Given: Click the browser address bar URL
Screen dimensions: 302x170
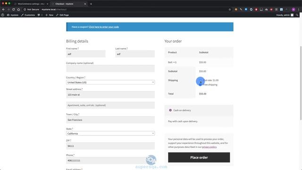Looking at the screenshot, I should click(54, 9).
